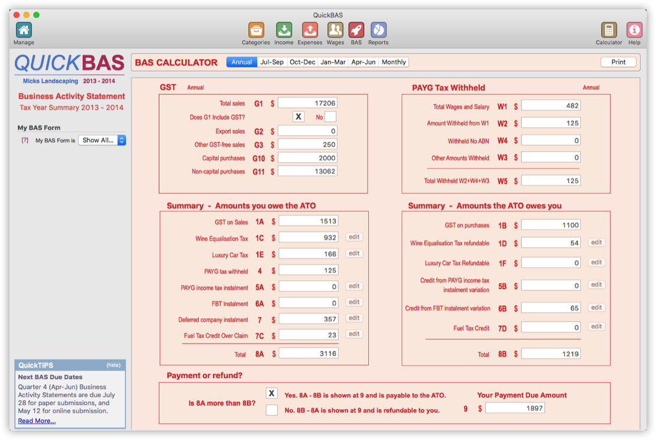Click the Income toolbar icon
The height and width of the screenshot is (440, 656).
(x=284, y=29)
